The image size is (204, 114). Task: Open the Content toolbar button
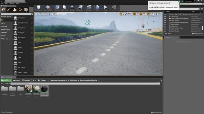point(57,8)
